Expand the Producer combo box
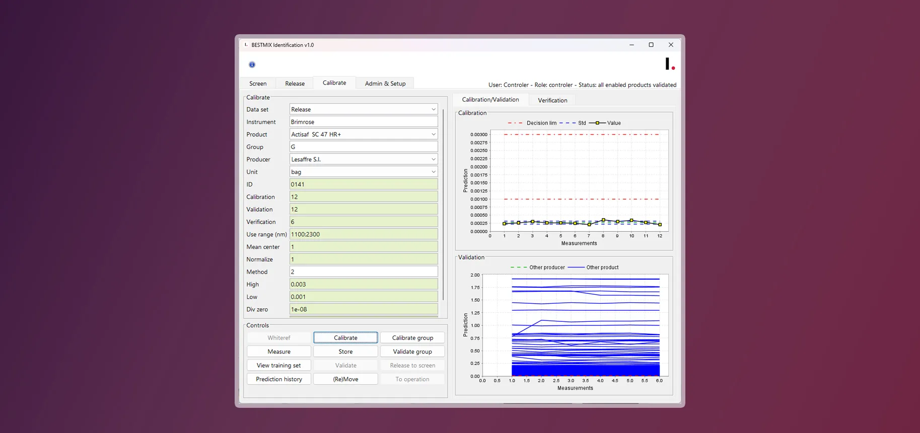 [x=364, y=159]
